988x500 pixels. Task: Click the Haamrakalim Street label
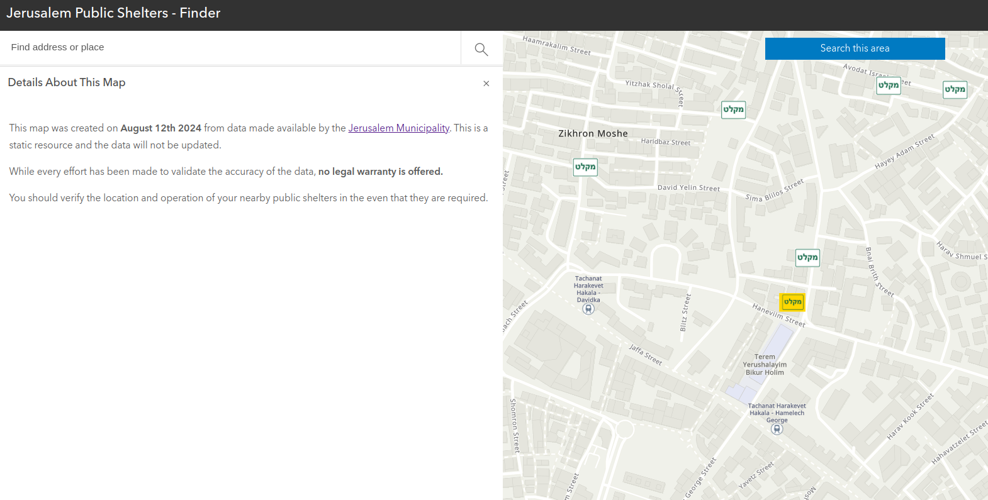click(557, 46)
